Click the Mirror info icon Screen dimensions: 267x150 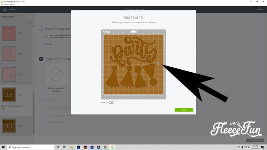pyautogui.click(x=106, y=102)
